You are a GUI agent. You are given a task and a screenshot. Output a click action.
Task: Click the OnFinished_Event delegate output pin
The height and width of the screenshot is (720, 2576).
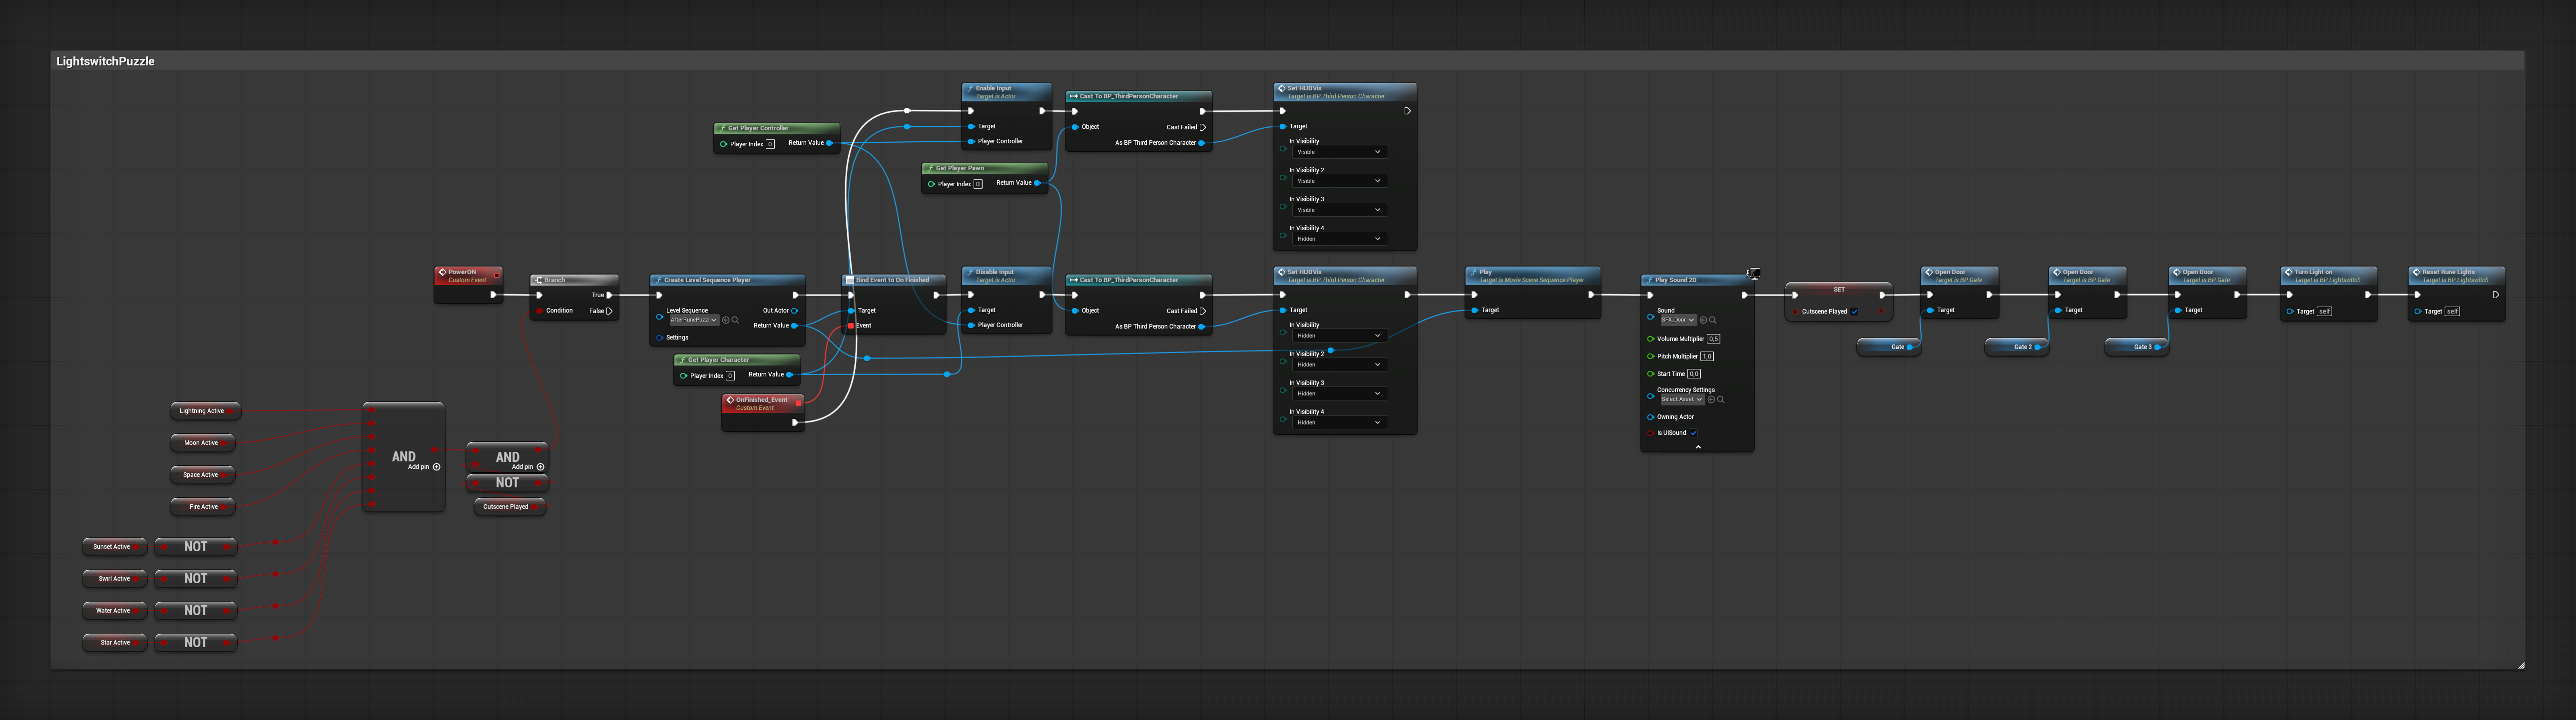[798, 403]
